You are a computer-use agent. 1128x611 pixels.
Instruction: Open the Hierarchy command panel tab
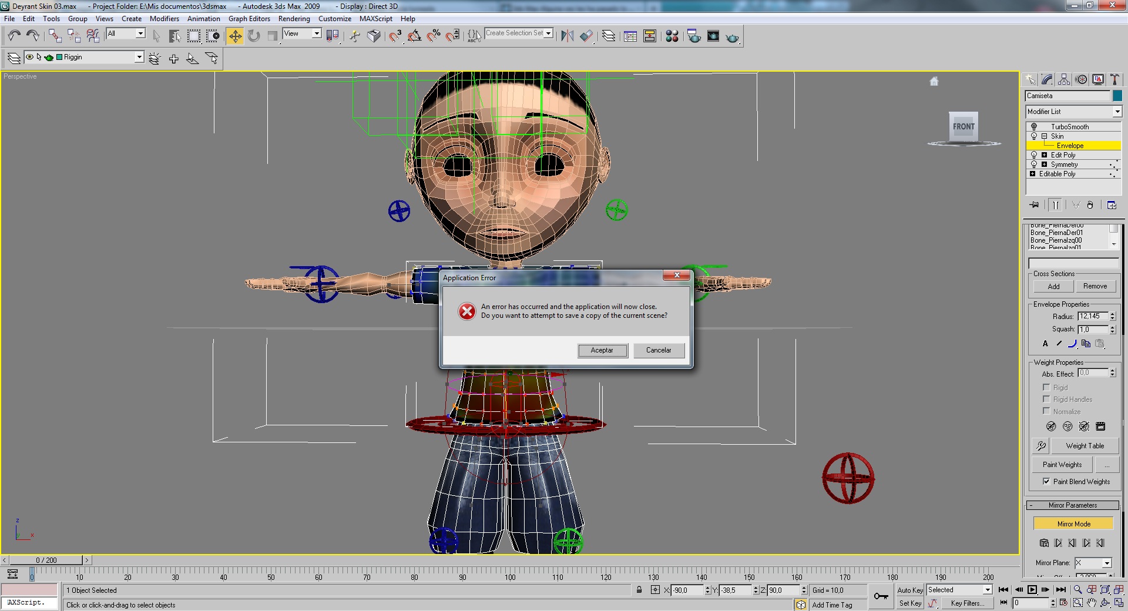1064,79
